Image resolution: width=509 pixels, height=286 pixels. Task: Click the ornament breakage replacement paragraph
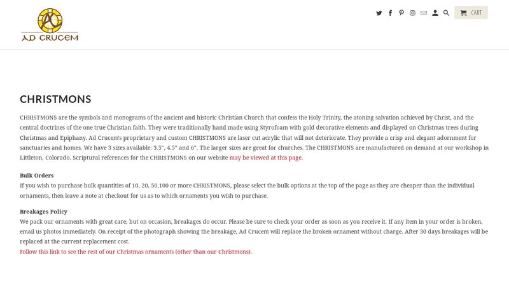pyautogui.click(x=254, y=231)
